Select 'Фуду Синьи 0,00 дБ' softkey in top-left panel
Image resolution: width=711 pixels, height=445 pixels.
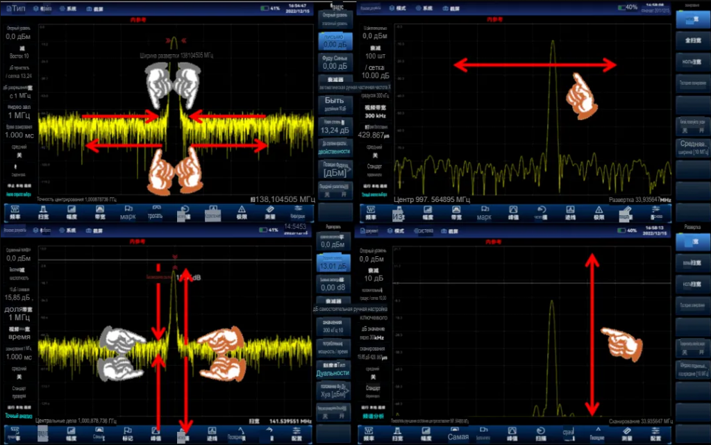pos(335,62)
